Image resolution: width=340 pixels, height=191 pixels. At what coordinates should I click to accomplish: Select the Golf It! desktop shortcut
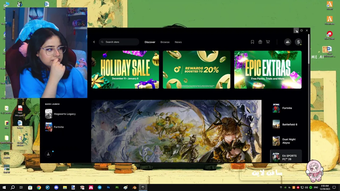(x=7, y=169)
